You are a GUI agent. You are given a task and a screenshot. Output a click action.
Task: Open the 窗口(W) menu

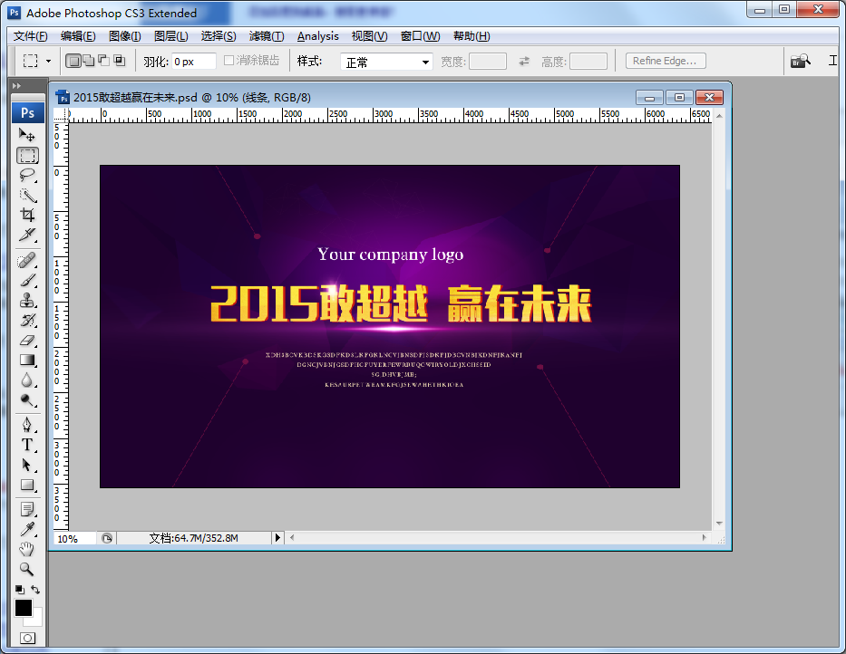421,36
